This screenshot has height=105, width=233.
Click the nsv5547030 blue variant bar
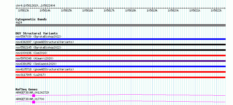tap(120, 39)
